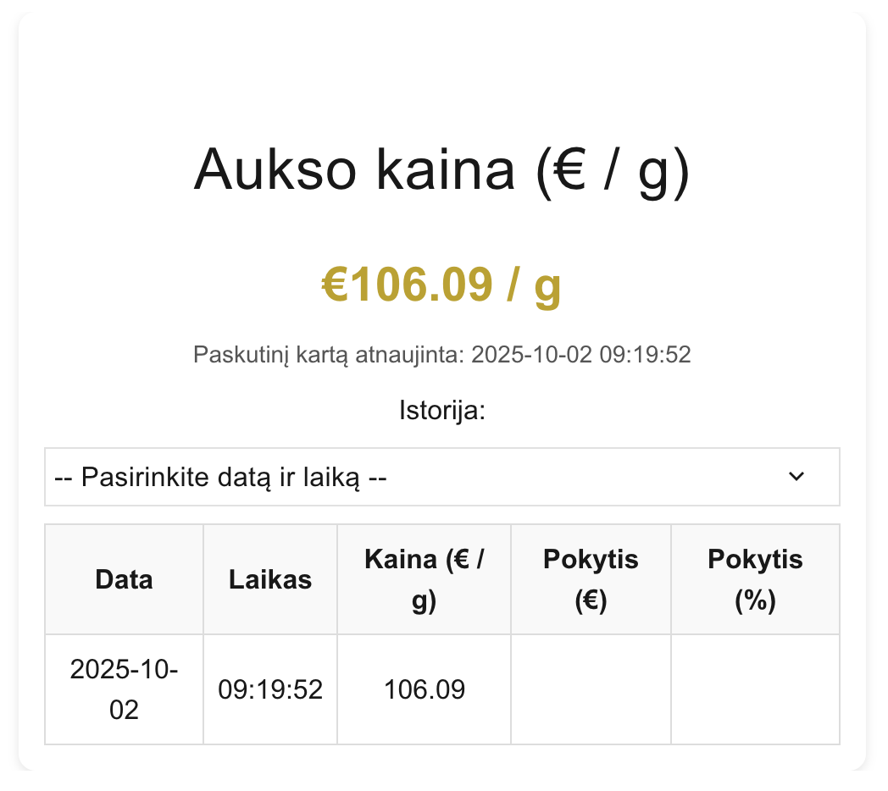This screenshot has width=888, height=791.
Task: Select the 'Laikas' column header
Action: coord(269,579)
